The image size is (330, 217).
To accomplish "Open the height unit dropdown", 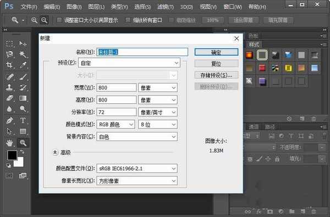I will [158, 100].
